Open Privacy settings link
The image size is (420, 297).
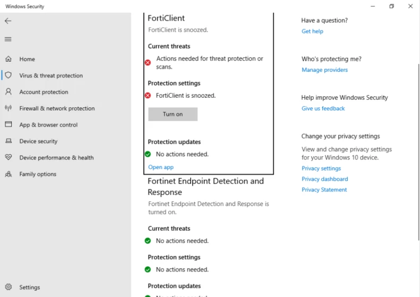[x=321, y=168]
